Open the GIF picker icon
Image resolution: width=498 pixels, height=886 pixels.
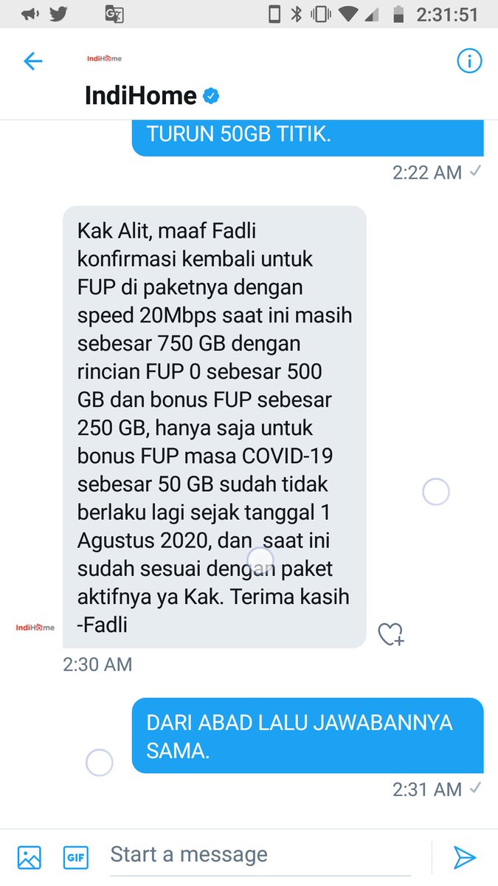[x=76, y=857]
